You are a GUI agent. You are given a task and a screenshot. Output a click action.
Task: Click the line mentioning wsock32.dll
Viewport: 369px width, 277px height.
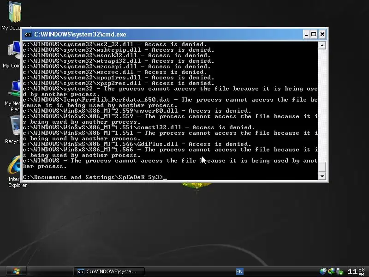click(117, 55)
